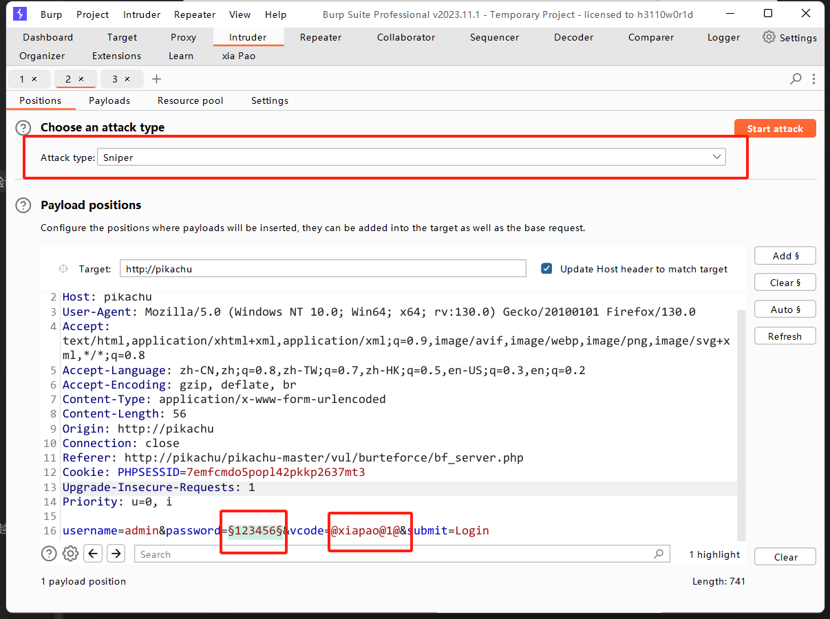Open the xia Pao extension tab

tap(239, 56)
